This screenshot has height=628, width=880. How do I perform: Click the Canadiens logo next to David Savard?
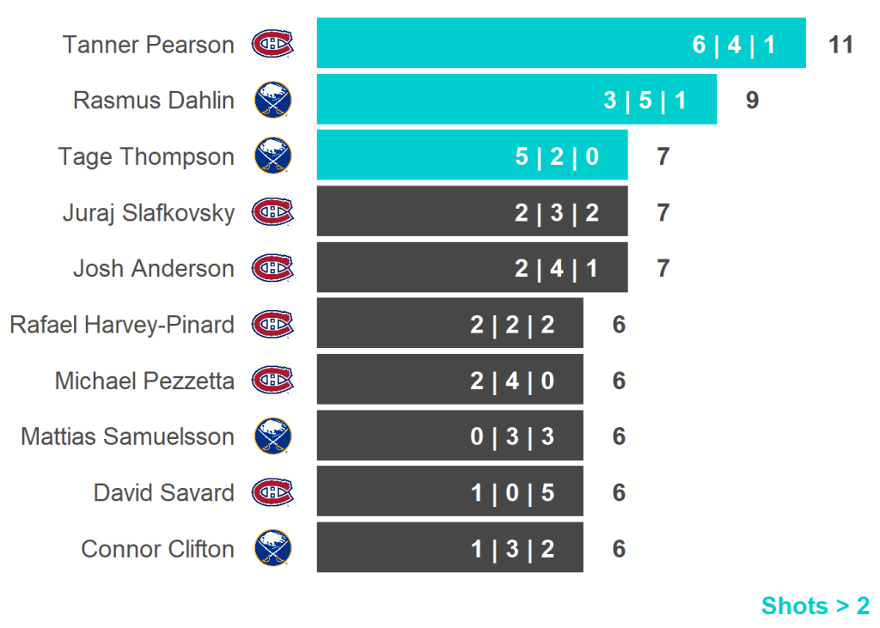pyautogui.click(x=272, y=492)
